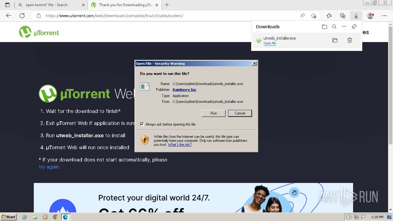Click the hand icon on ad banner
This screenshot has height=221, width=393.
(x=294, y=192)
